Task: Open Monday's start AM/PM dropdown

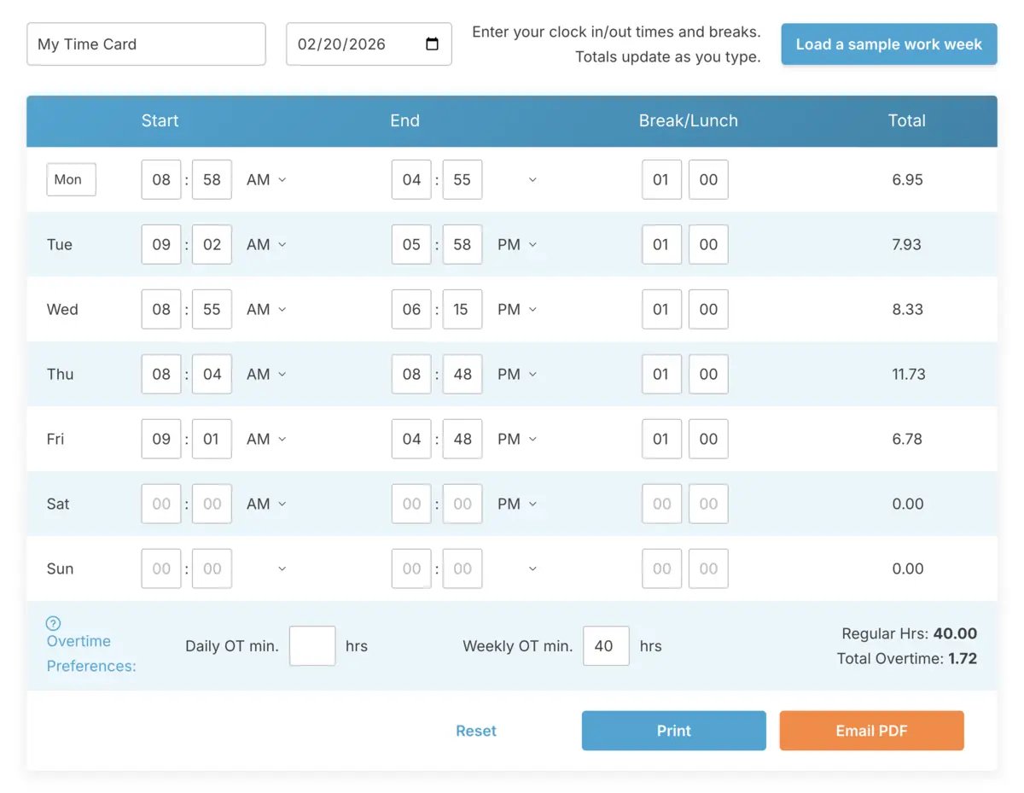Action: click(x=265, y=179)
